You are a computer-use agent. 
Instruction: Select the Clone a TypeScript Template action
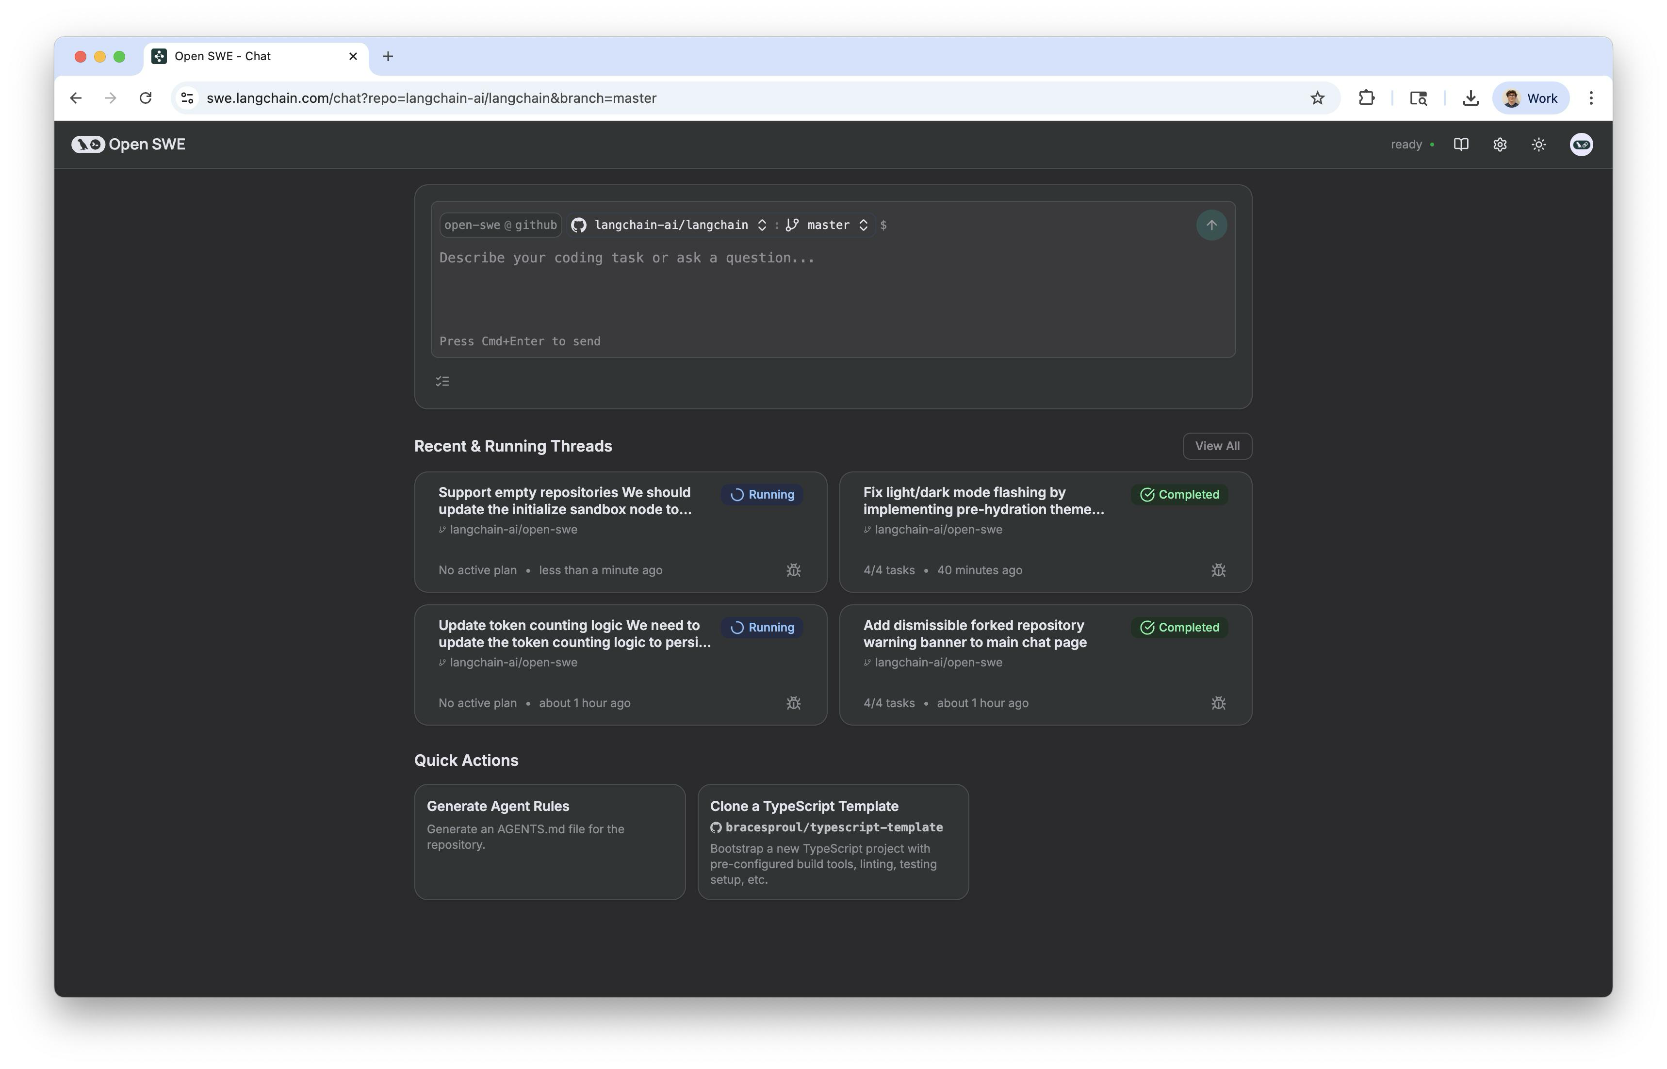click(x=833, y=842)
